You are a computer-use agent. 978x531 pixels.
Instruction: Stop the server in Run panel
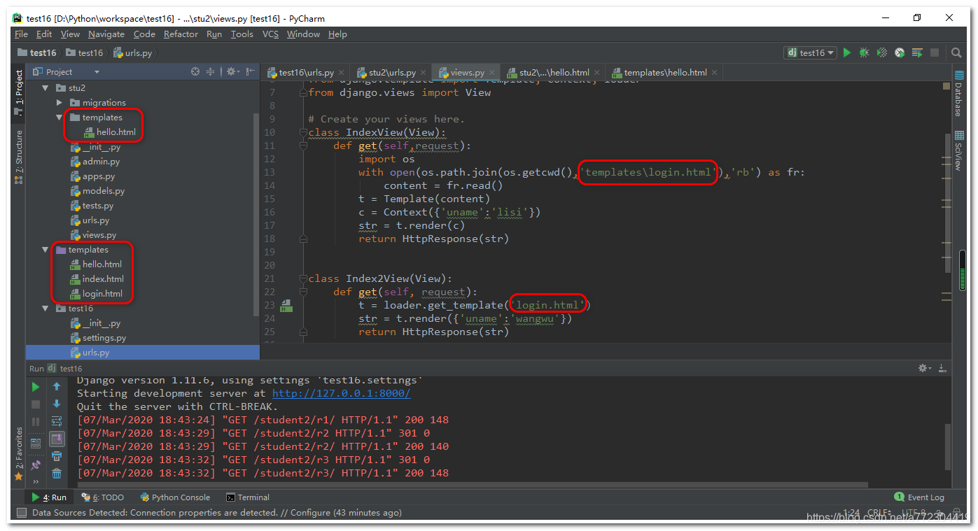[x=36, y=404]
